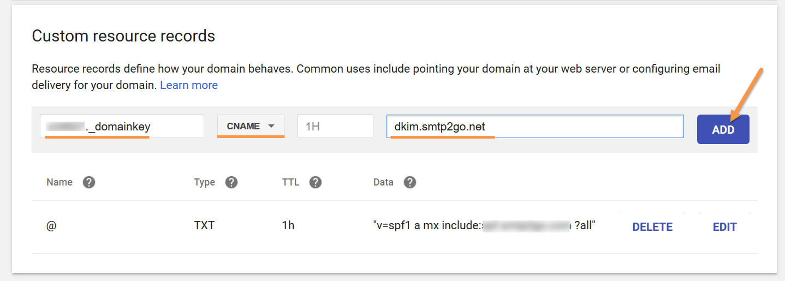Viewport: 785px width, 281px height.
Task: Delete the TXT SPF record
Action: click(x=652, y=227)
